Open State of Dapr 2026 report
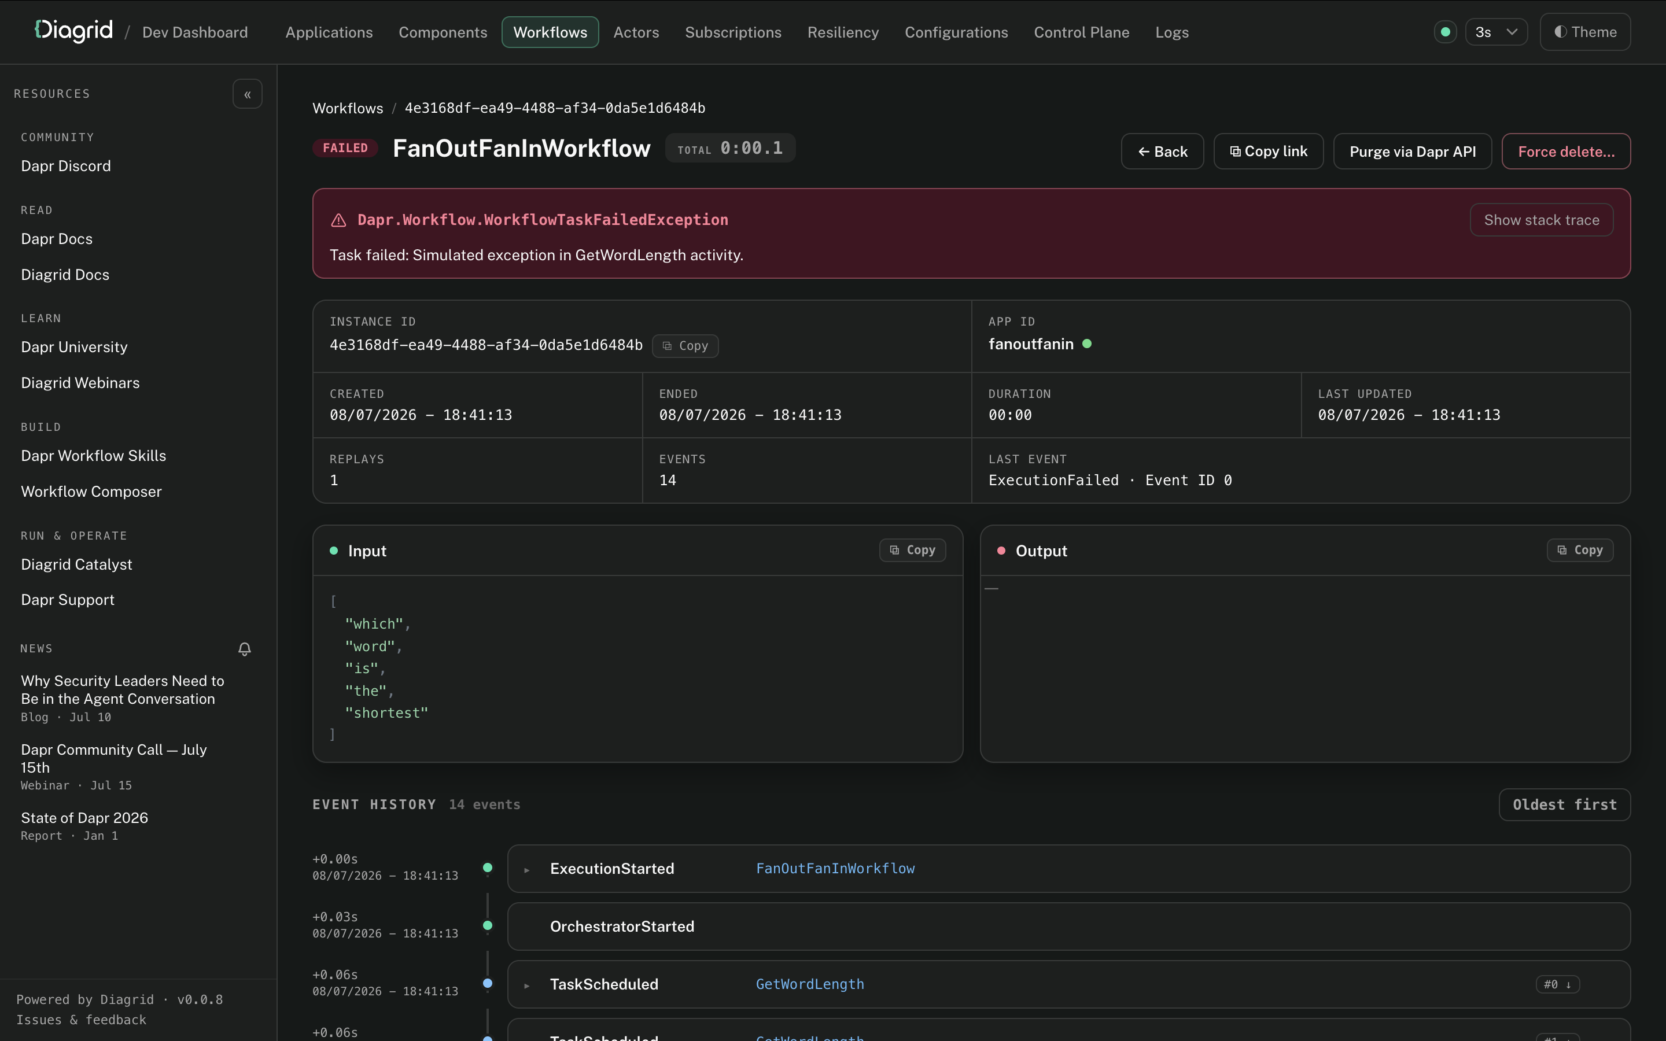 point(84,818)
